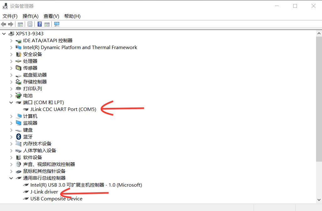
Task: Click the Properties toolbar icon
Action: tap(30, 24)
